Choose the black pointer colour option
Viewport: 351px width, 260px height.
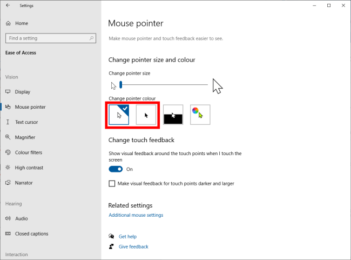[x=146, y=115]
